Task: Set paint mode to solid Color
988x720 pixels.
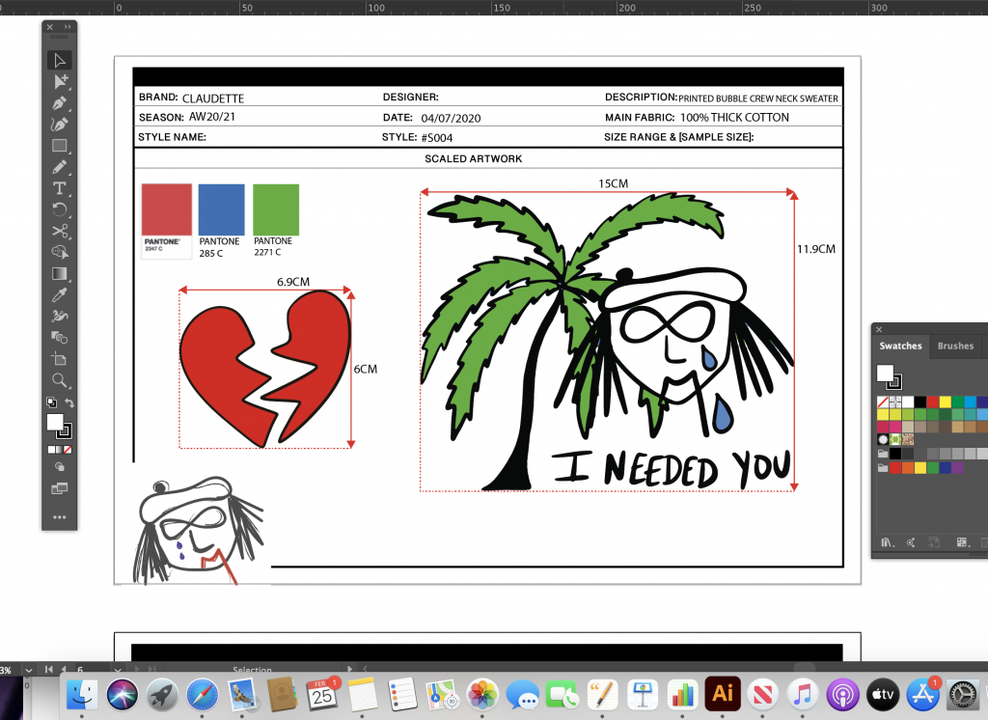Action: 51,450
